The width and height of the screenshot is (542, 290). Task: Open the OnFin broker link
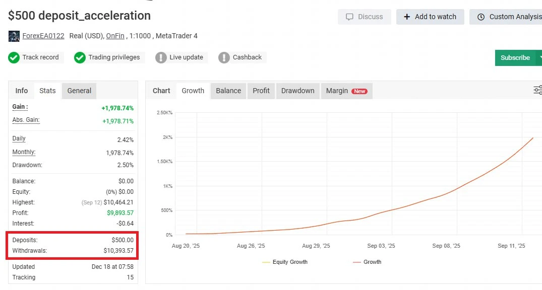coord(115,36)
